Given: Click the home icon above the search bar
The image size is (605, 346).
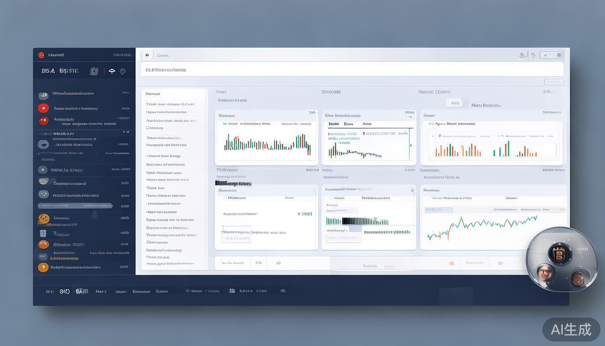Looking at the screenshot, I should click(x=147, y=55).
